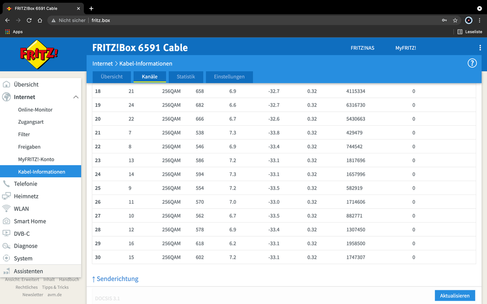The height and width of the screenshot is (304, 487).
Task: Open Chrome three-dot menu
Action: [x=480, y=20]
